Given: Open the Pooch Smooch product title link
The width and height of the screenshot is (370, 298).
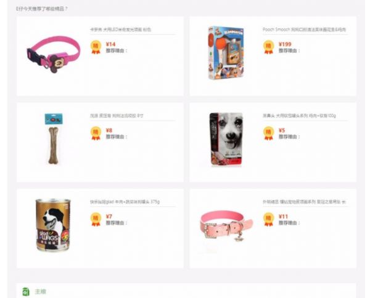Looking at the screenshot, I should 305,30.
